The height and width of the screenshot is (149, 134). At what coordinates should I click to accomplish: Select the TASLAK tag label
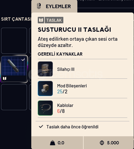pos(54,20)
